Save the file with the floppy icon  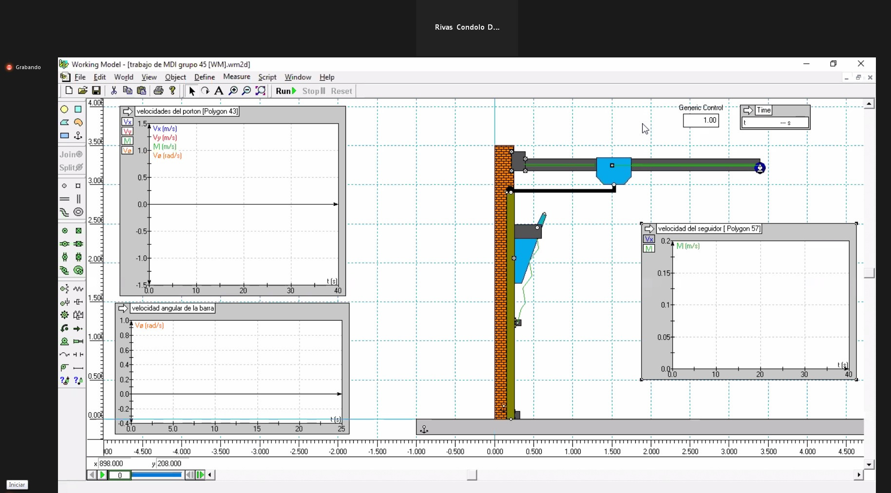point(96,91)
